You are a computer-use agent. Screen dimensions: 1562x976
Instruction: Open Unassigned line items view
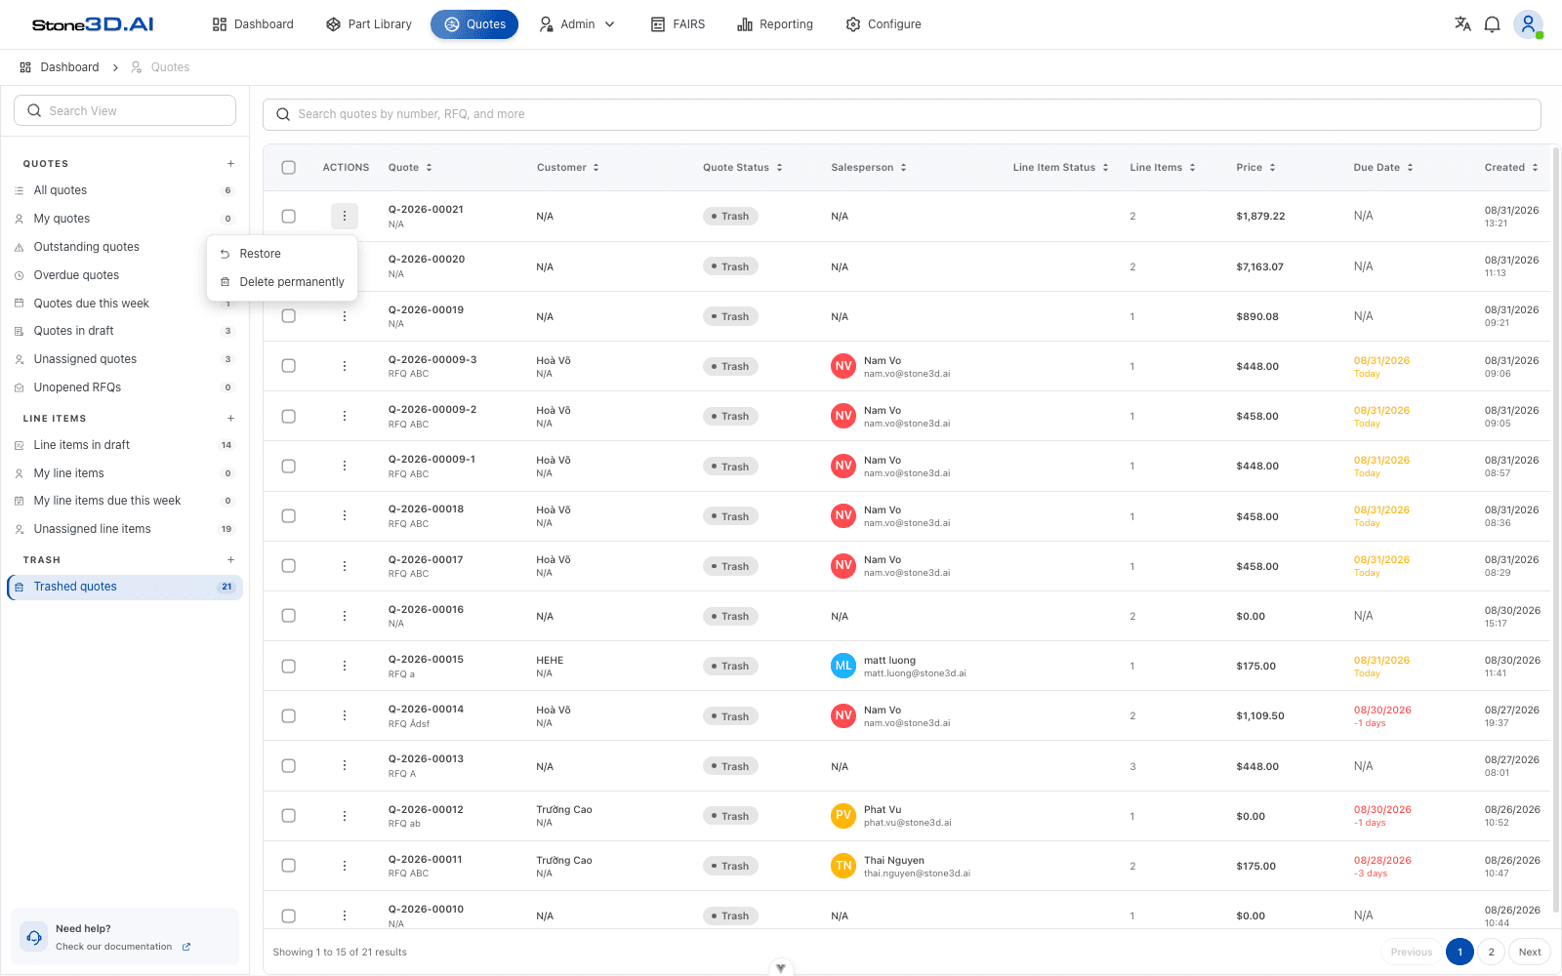tap(124, 529)
